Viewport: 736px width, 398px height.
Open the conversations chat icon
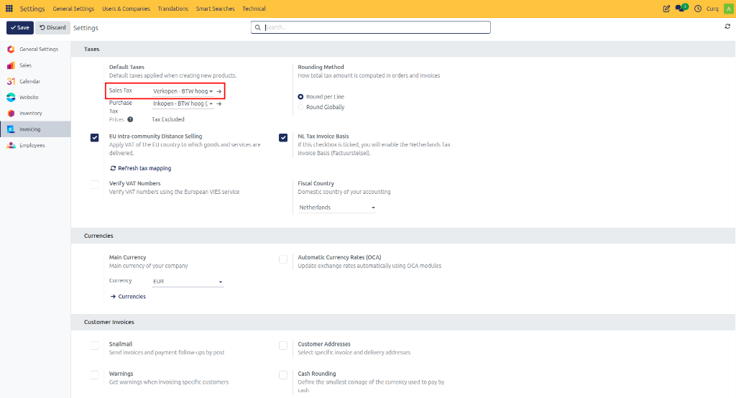pyautogui.click(x=681, y=8)
